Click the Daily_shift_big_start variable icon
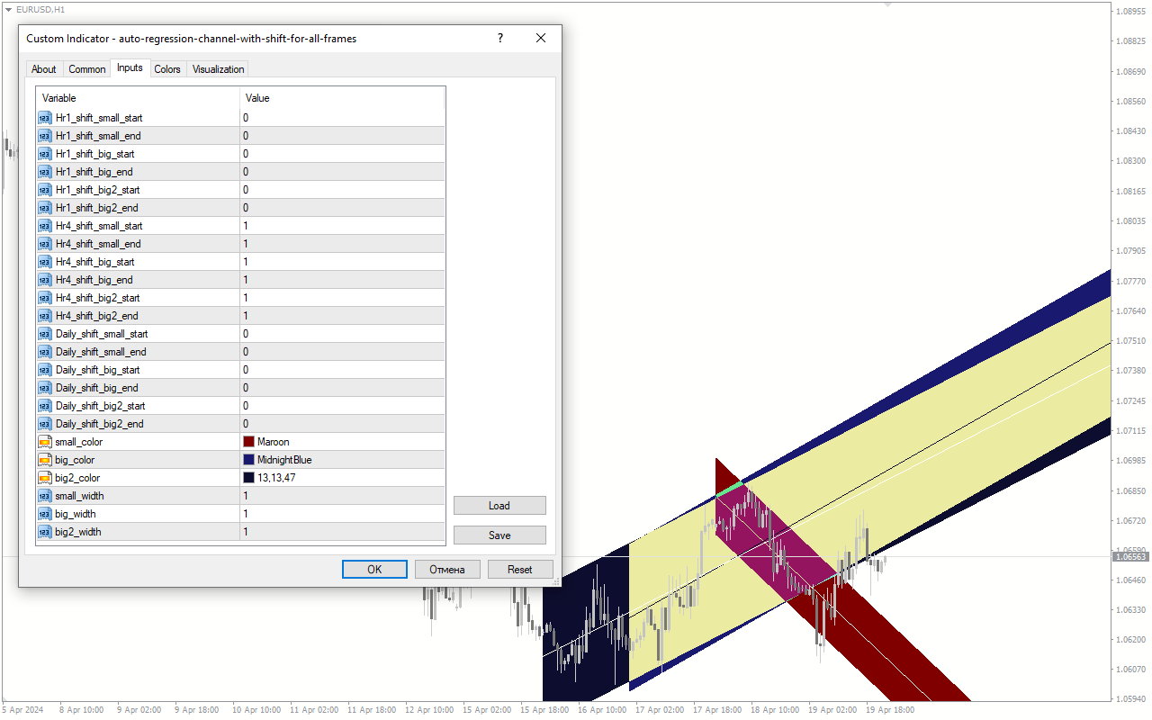This screenshot has height=720, width=1152. [x=45, y=370]
